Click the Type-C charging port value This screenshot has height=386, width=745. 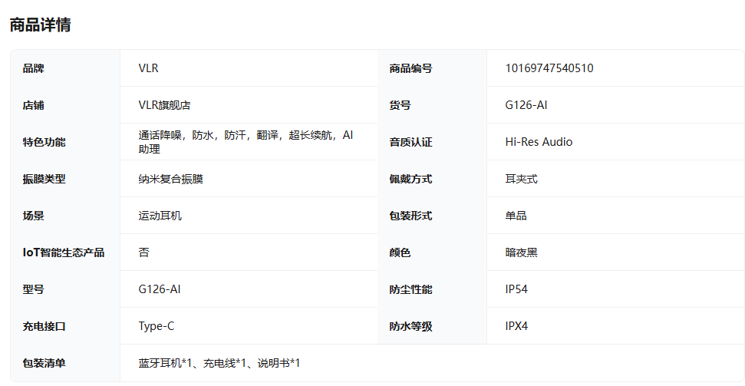point(157,326)
